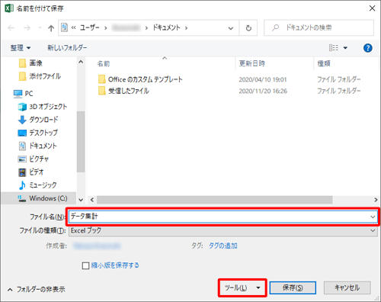
Task: Sort by 名前 column header
Action: (x=104, y=63)
